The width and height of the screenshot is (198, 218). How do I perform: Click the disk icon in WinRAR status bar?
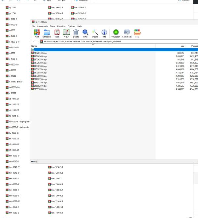32,161
